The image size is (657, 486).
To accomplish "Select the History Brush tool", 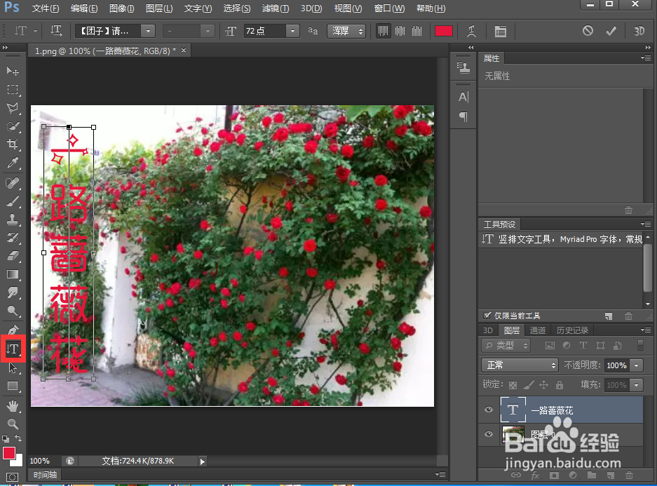I will click(13, 238).
